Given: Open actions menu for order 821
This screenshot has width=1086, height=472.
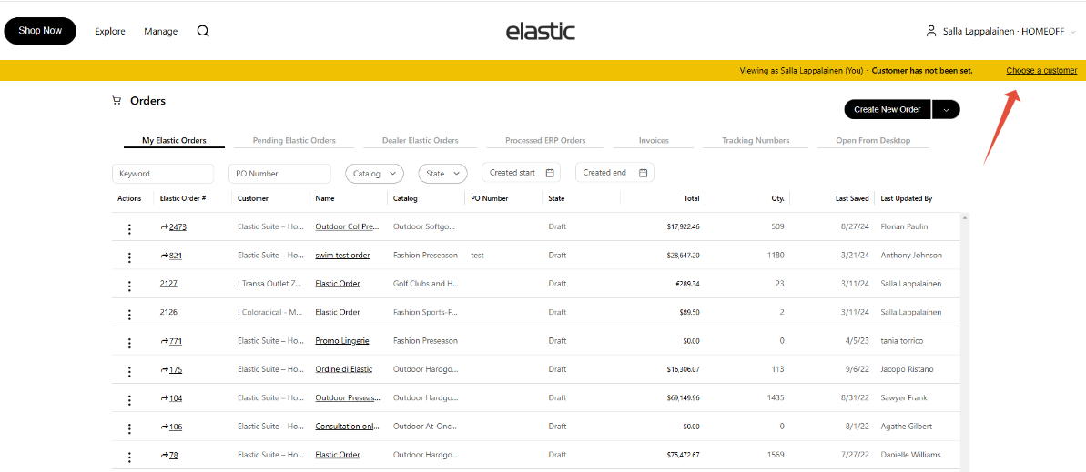Looking at the screenshot, I should point(129,257).
